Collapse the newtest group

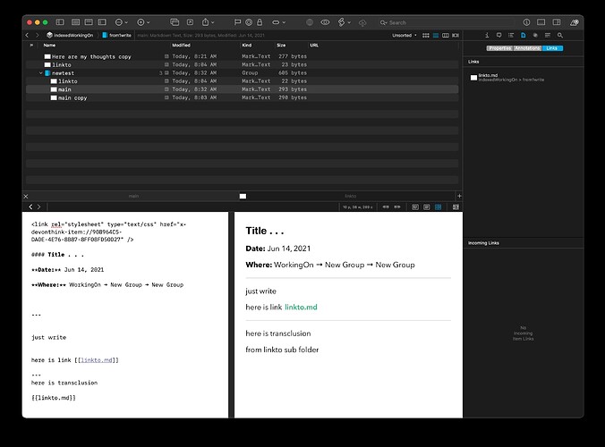point(40,72)
